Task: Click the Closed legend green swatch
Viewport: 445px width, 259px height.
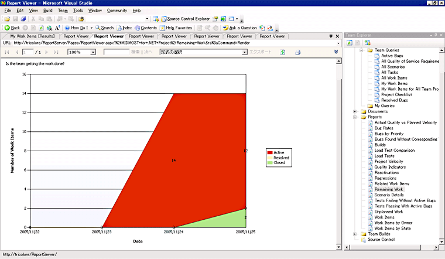Action: [270, 163]
